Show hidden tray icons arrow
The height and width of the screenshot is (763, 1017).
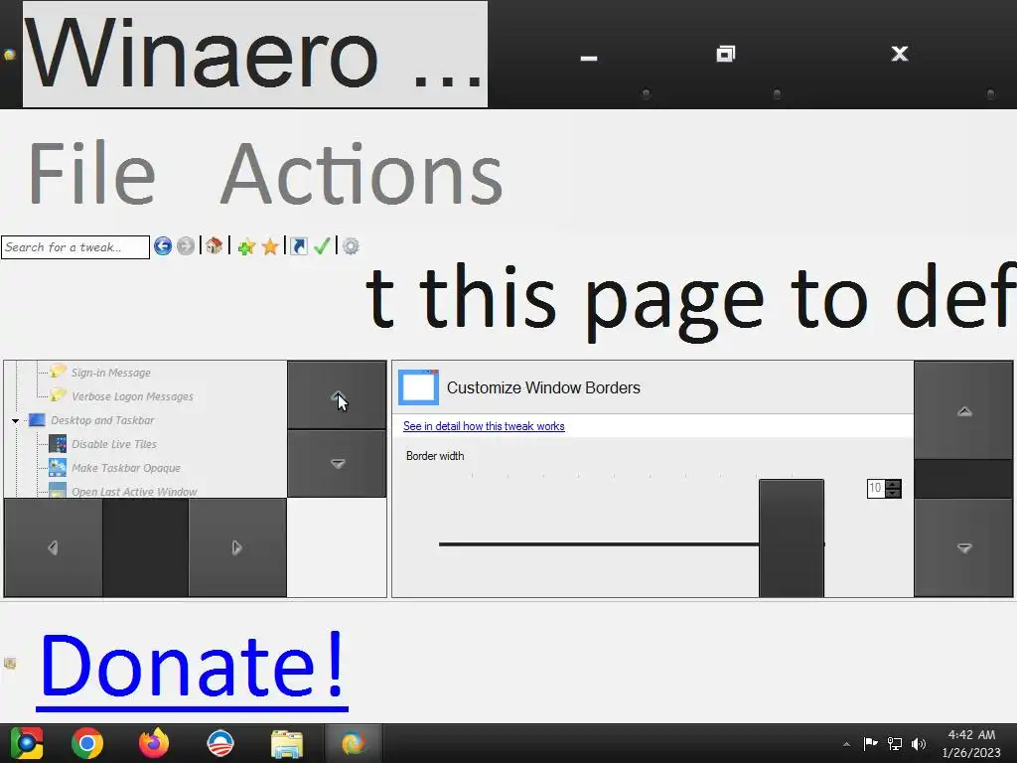pos(846,744)
